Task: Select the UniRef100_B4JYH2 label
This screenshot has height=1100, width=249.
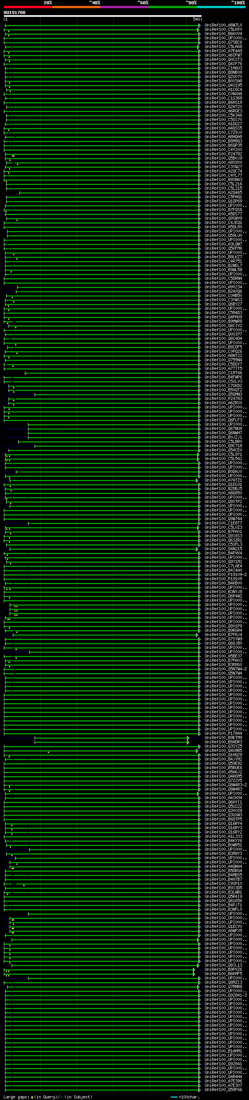Action: click(223, 759)
